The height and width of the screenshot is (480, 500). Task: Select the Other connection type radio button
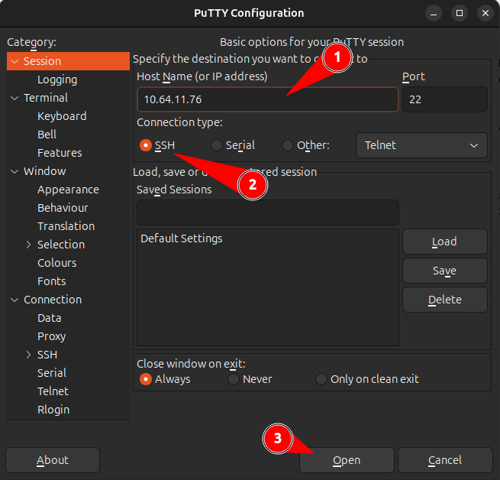point(288,145)
